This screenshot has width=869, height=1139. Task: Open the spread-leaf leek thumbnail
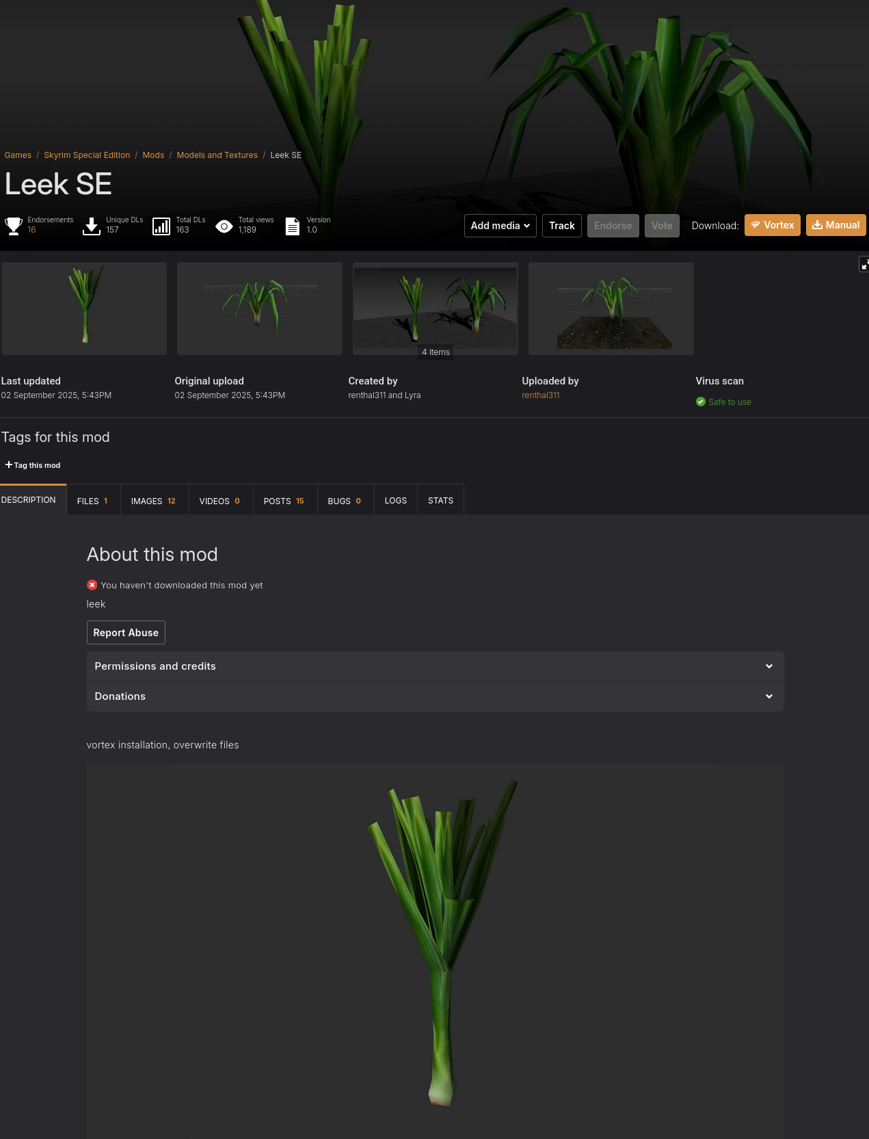(x=260, y=309)
